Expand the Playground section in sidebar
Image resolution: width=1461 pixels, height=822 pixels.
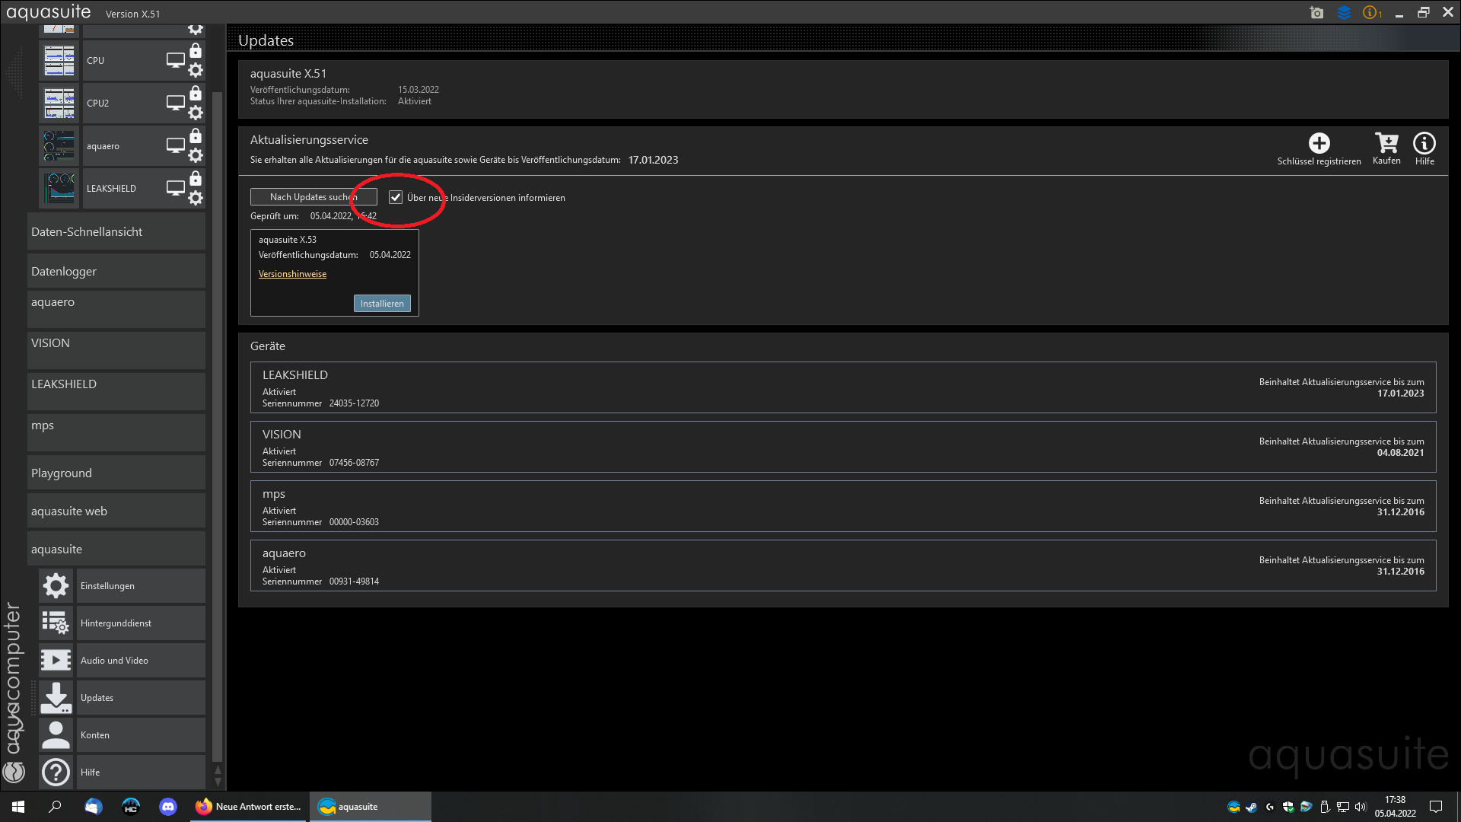(116, 473)
